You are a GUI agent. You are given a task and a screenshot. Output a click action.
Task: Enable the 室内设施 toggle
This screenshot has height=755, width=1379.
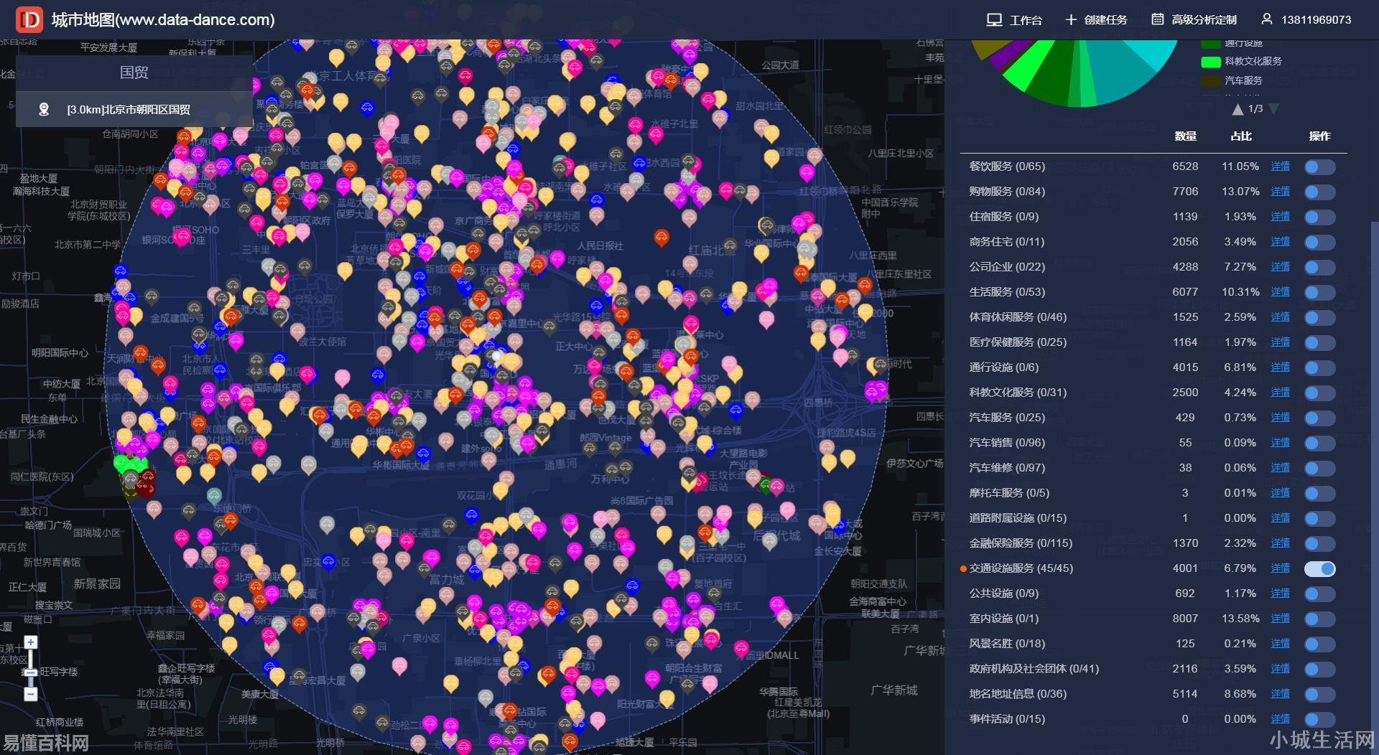tap(1320, 619)
